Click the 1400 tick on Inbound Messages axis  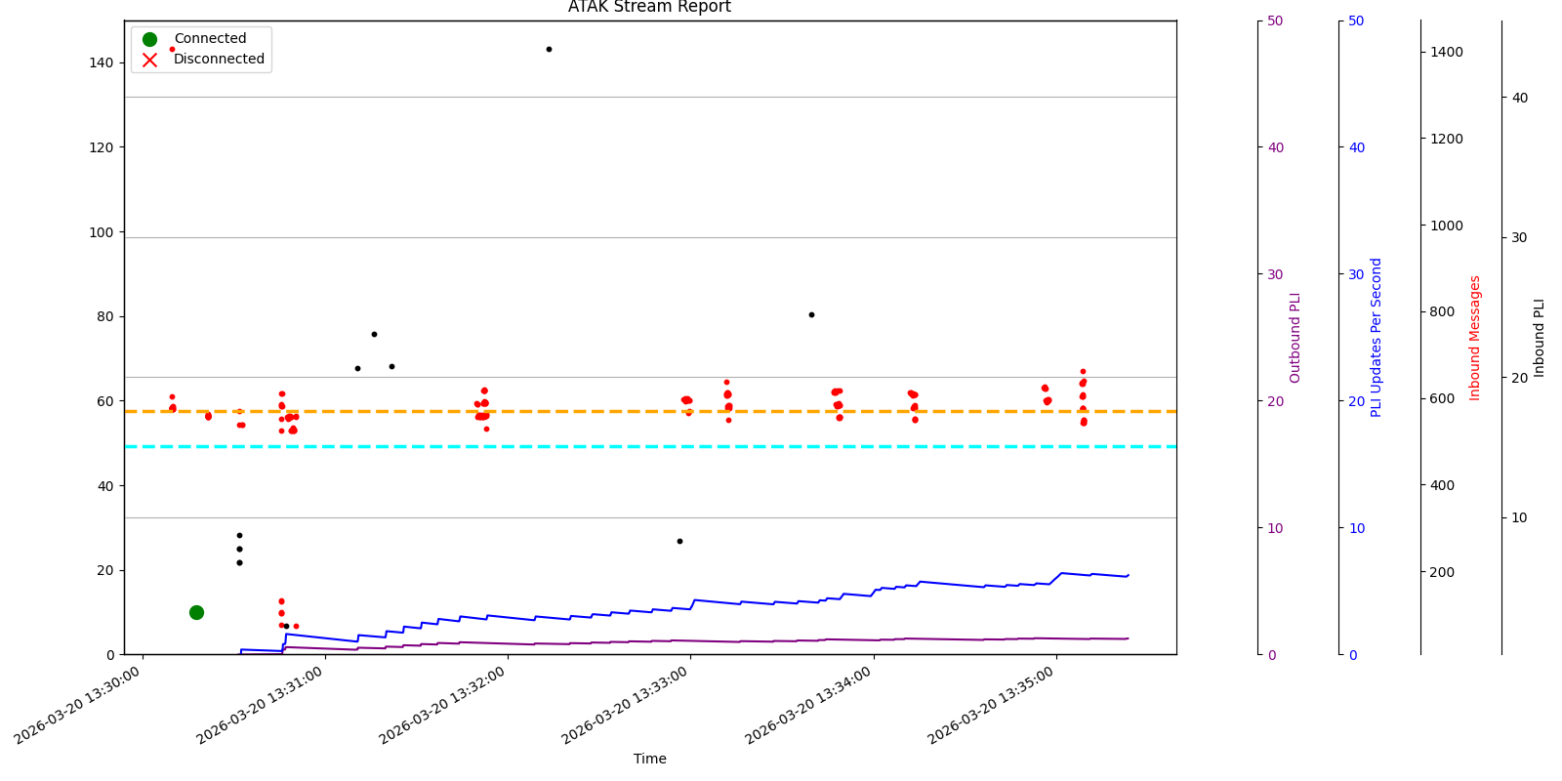coord(1446,52)
